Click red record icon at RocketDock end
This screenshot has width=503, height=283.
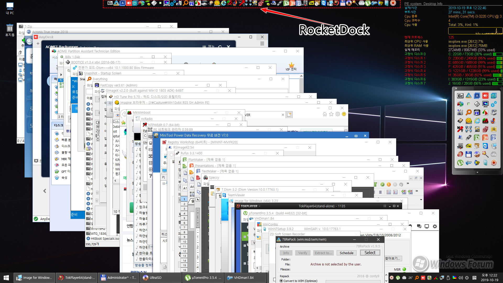pos(393,3)
